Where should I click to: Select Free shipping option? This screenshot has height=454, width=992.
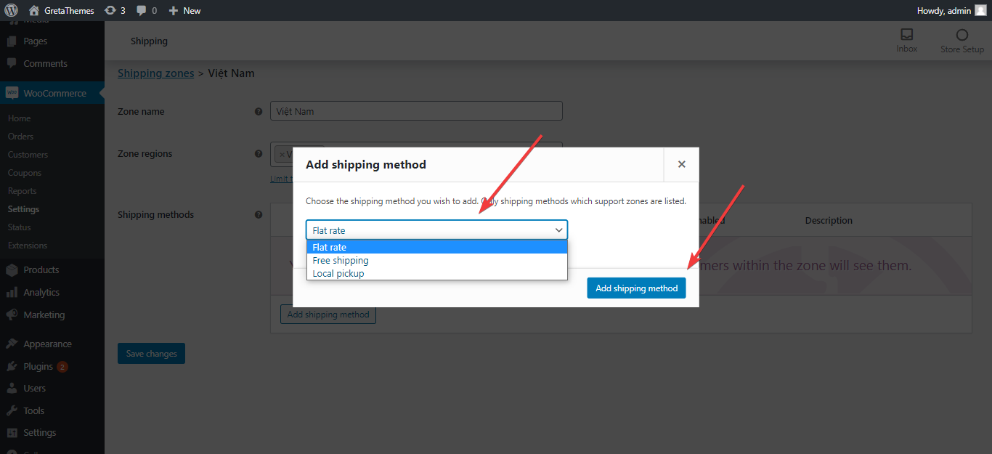click(436, 260)
